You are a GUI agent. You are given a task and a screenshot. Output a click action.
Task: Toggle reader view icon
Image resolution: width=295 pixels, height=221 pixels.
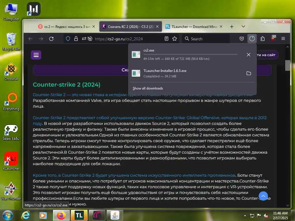(x=166, y=39)
